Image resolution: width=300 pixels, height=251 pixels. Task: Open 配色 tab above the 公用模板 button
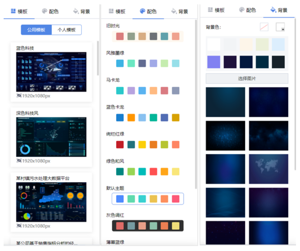[50, 11]
